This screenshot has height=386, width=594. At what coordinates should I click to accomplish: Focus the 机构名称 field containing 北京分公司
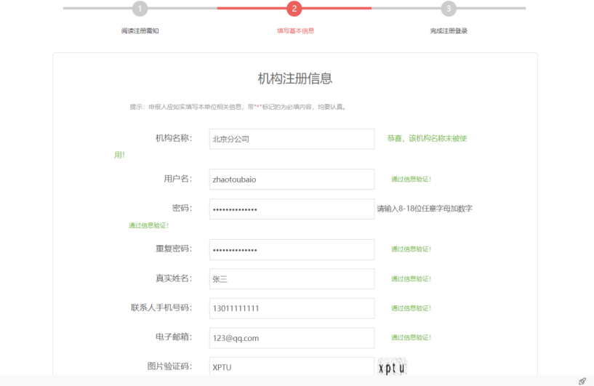(292, 139)
